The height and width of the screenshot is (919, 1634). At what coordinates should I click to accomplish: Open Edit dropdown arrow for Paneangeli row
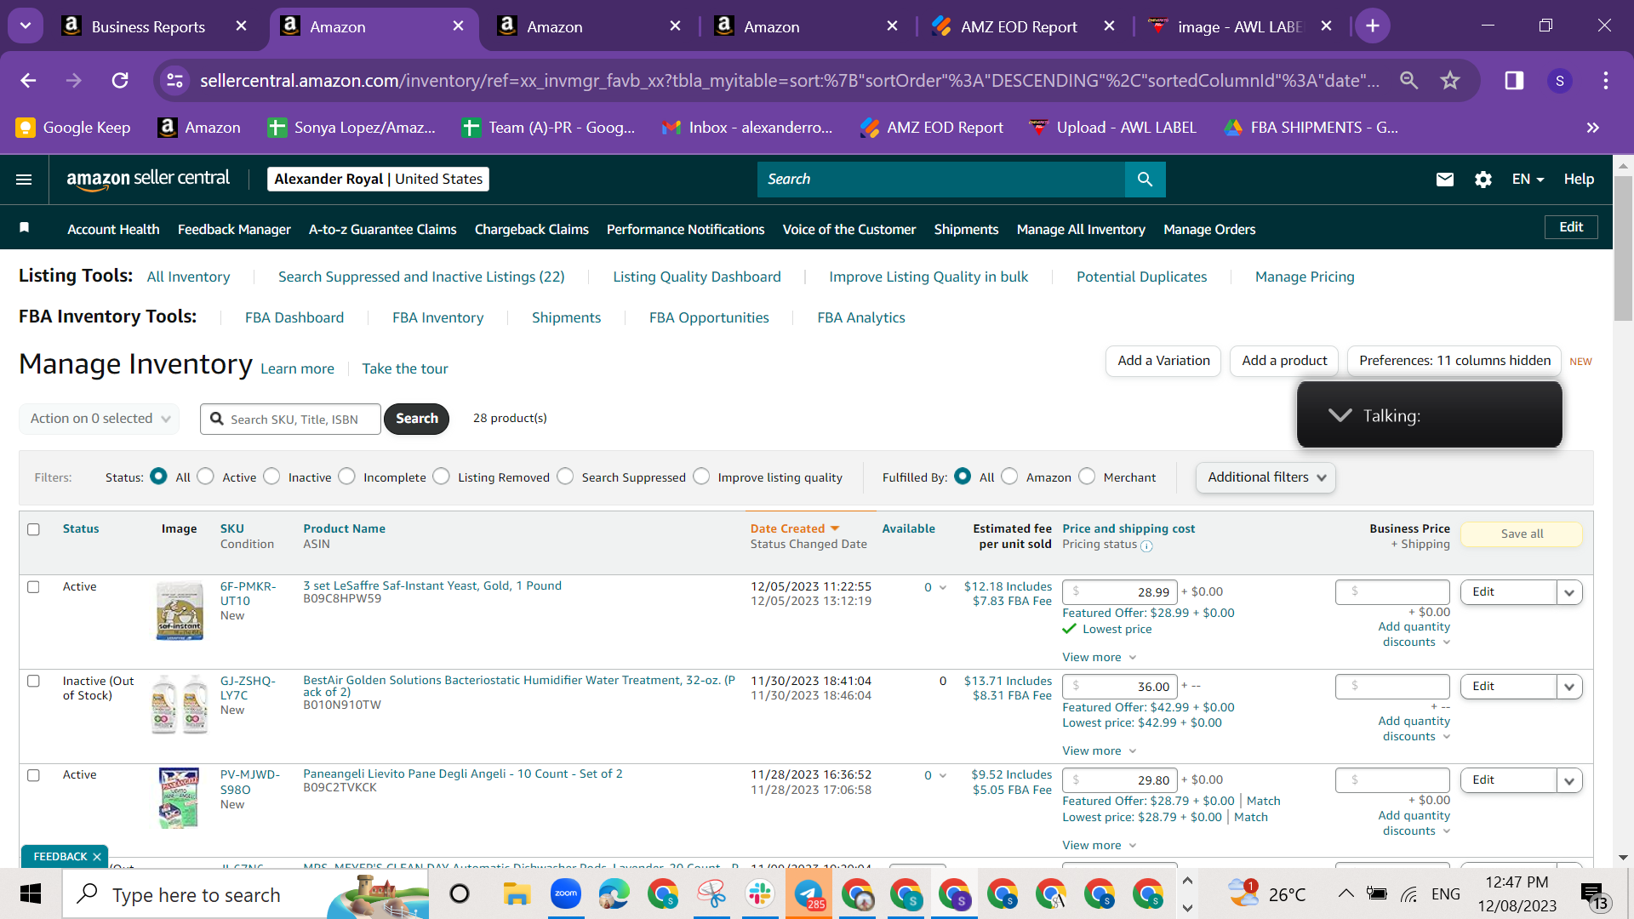1569,780
